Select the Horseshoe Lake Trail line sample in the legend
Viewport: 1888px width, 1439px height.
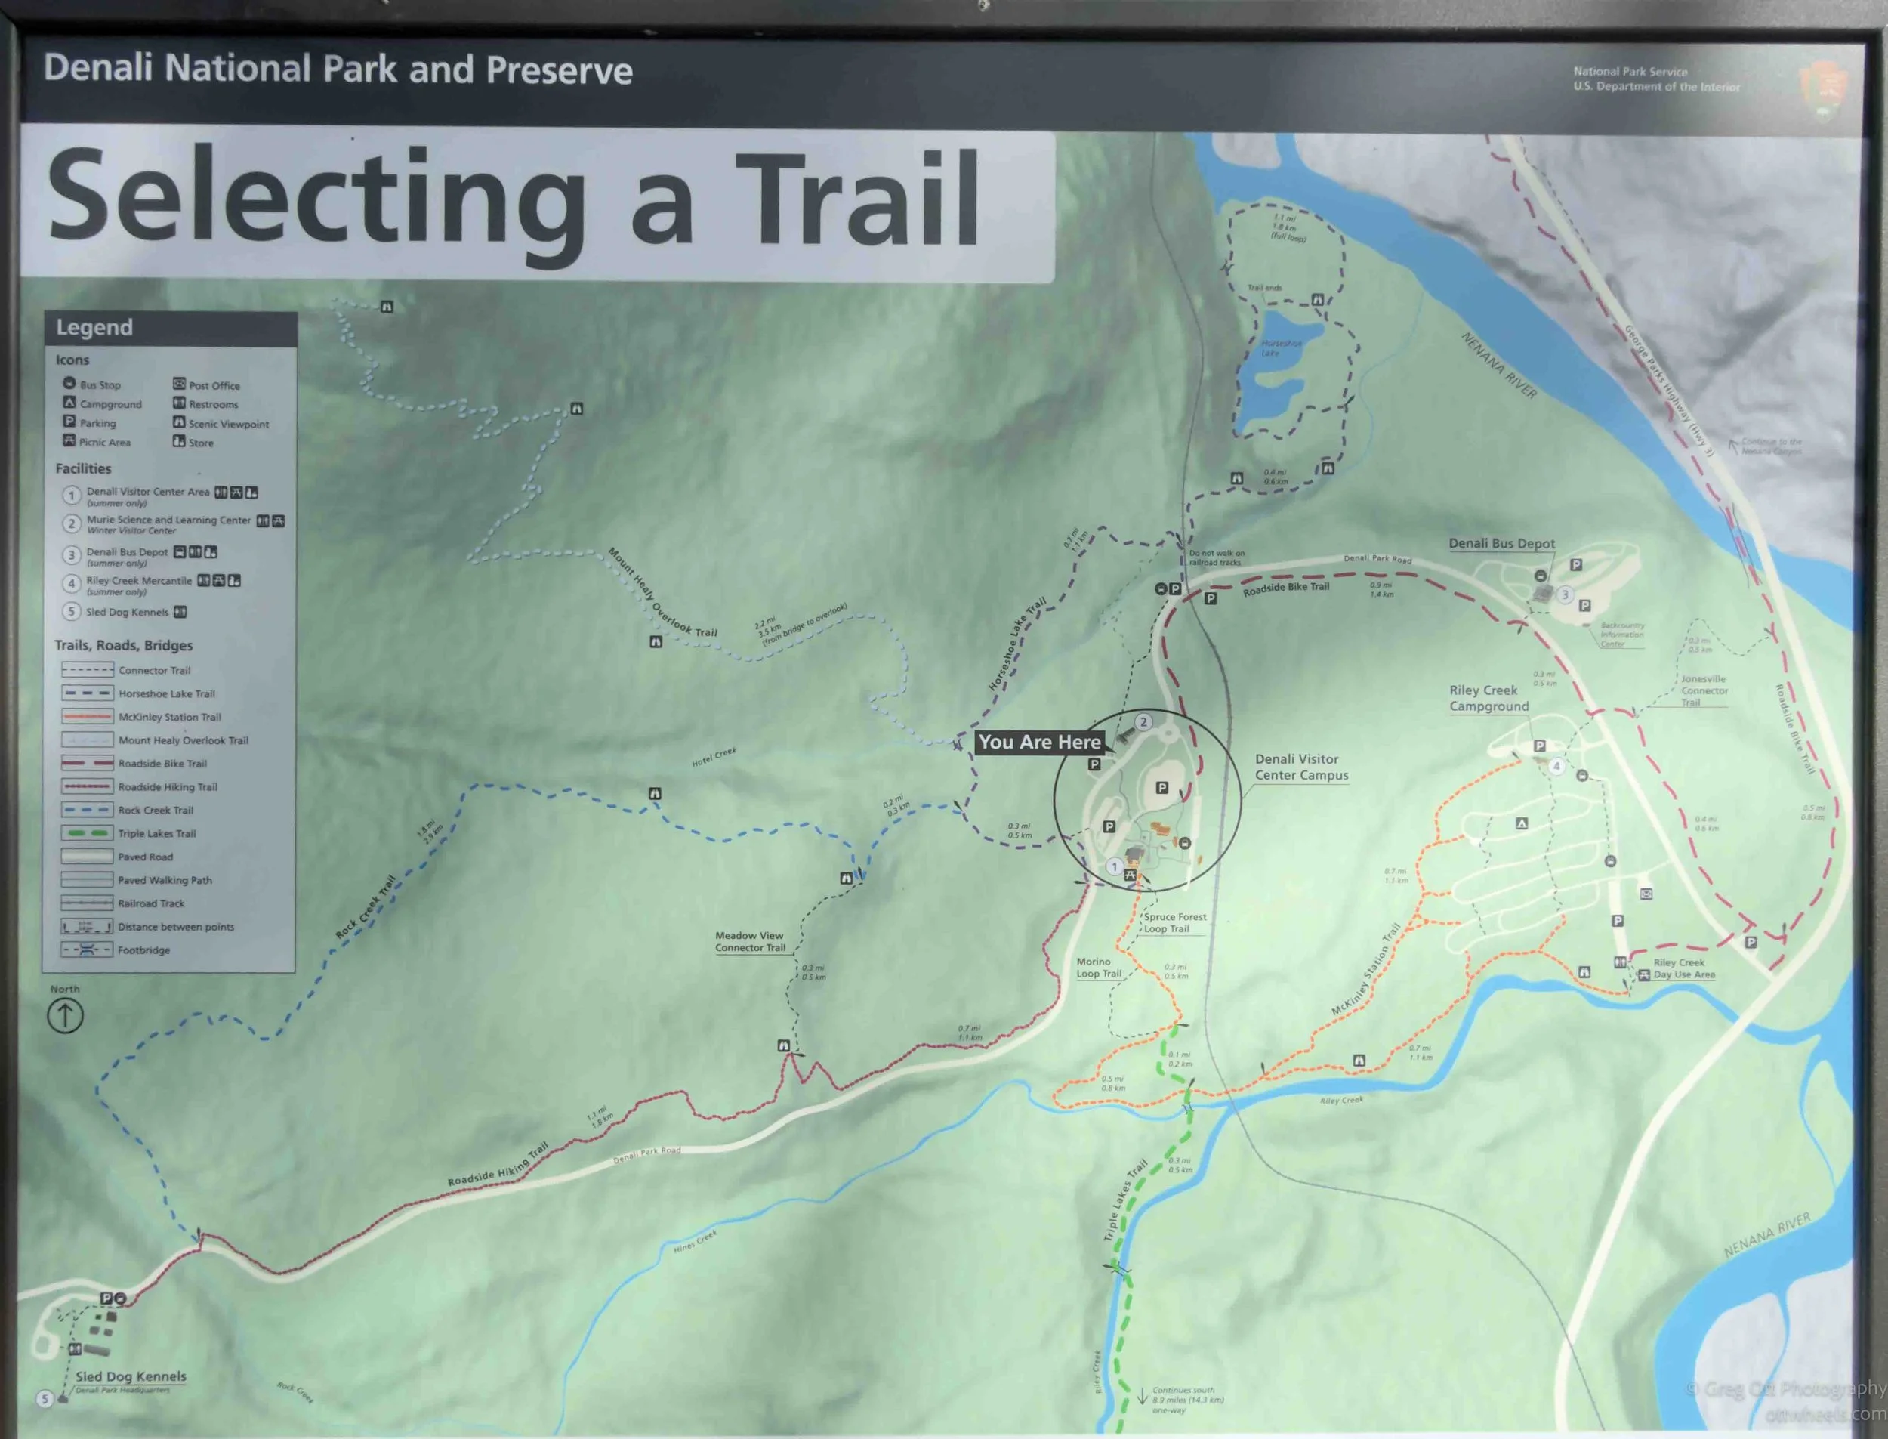(x=87, y=693)
